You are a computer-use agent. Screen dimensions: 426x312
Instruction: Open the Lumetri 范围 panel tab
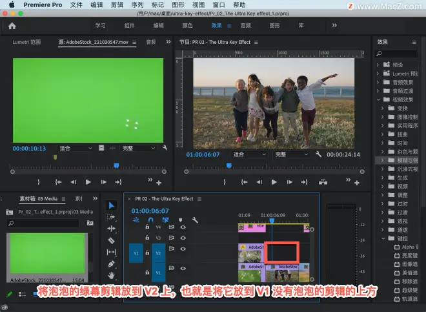click(26, 42)
